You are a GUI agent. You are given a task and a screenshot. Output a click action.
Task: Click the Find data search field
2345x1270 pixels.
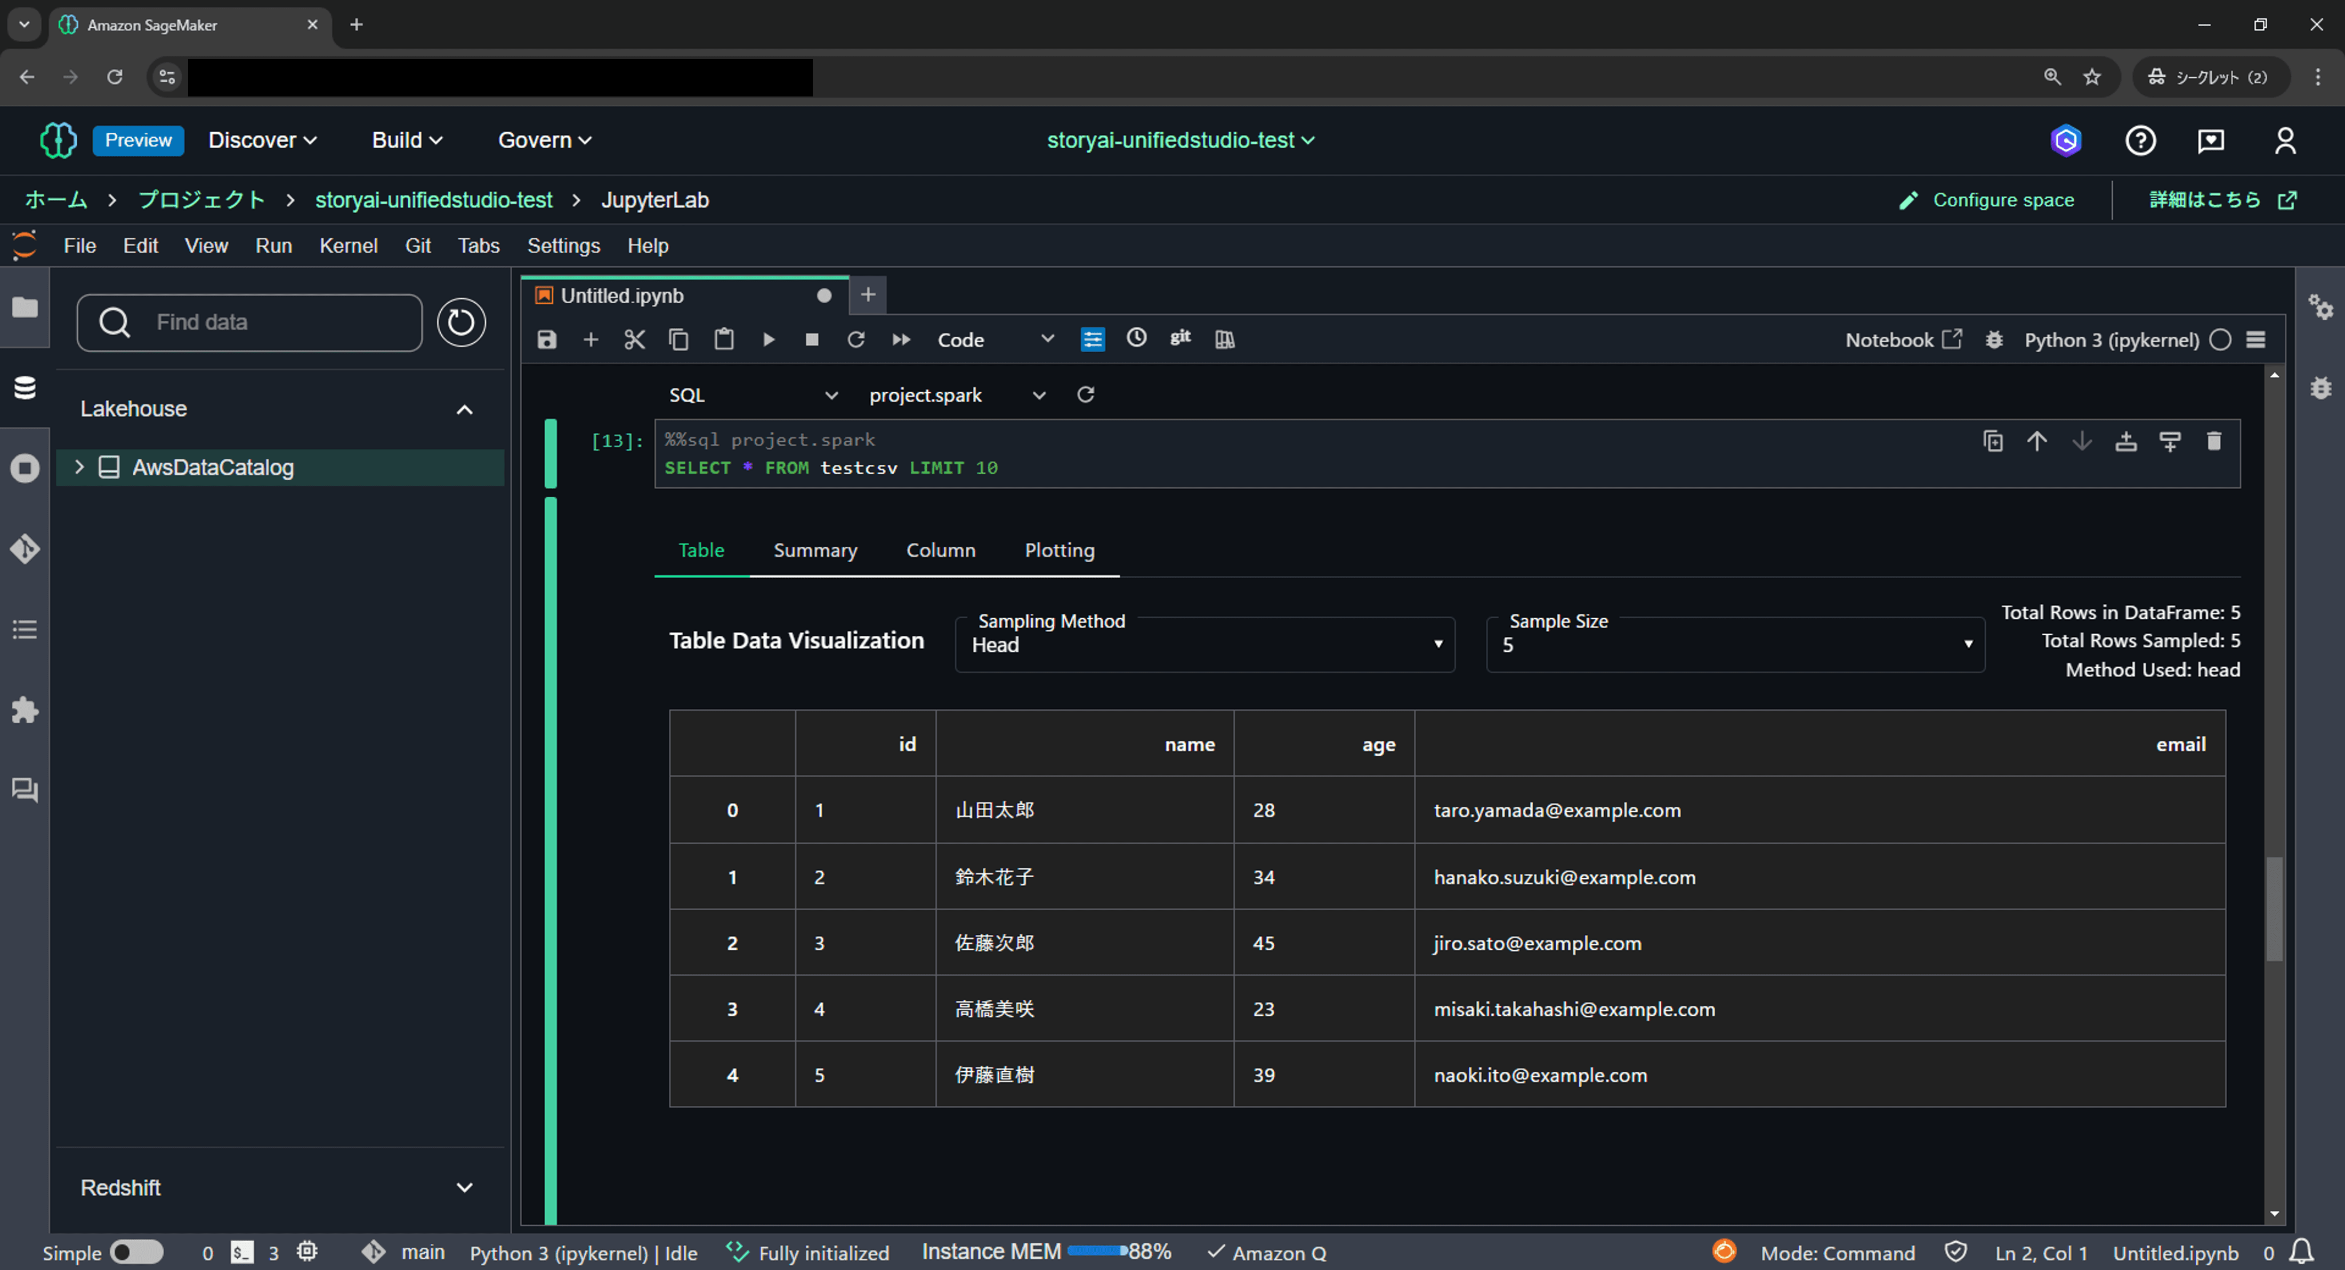coord(249,322)
